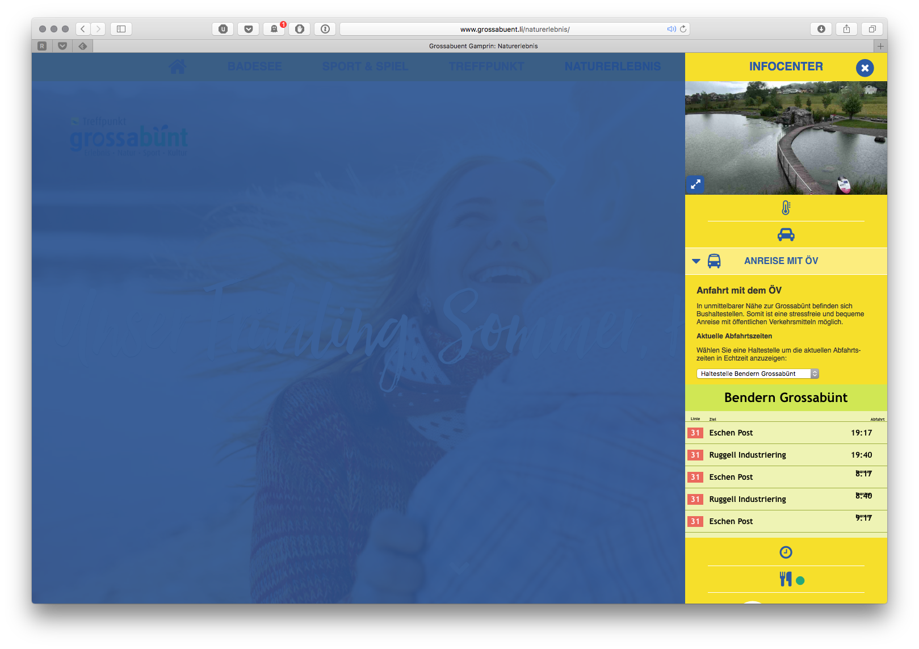Click the 1Password extension icon
This screenshot has width=919, height=649.
click(x=325, y=29)
